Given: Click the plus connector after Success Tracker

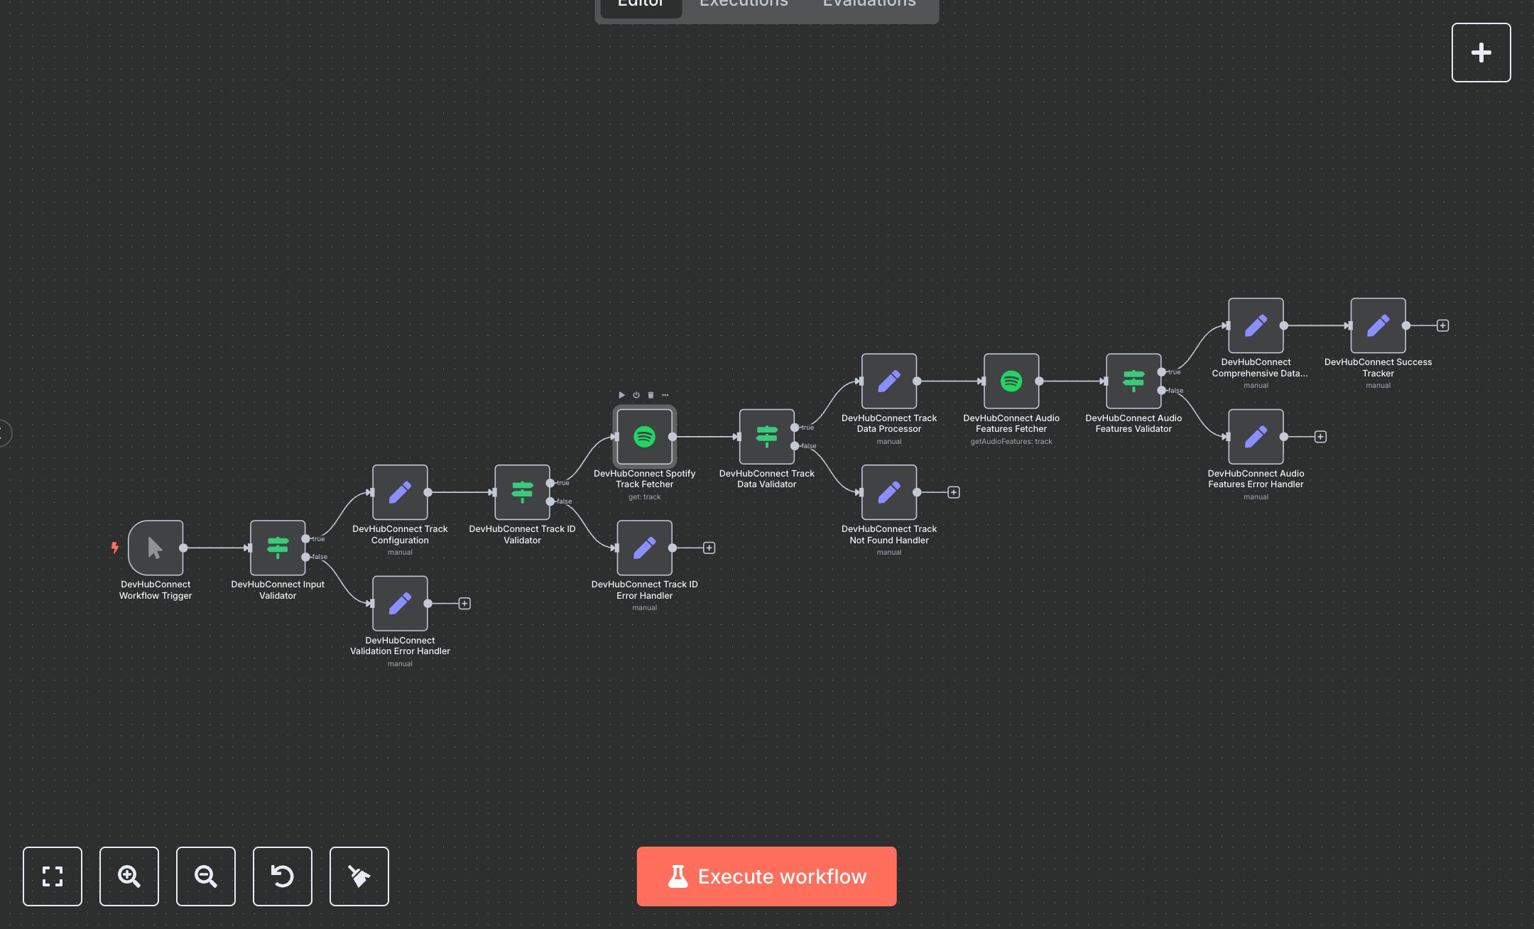Looking at the screenshot, I should click(x=1443, y=325).
